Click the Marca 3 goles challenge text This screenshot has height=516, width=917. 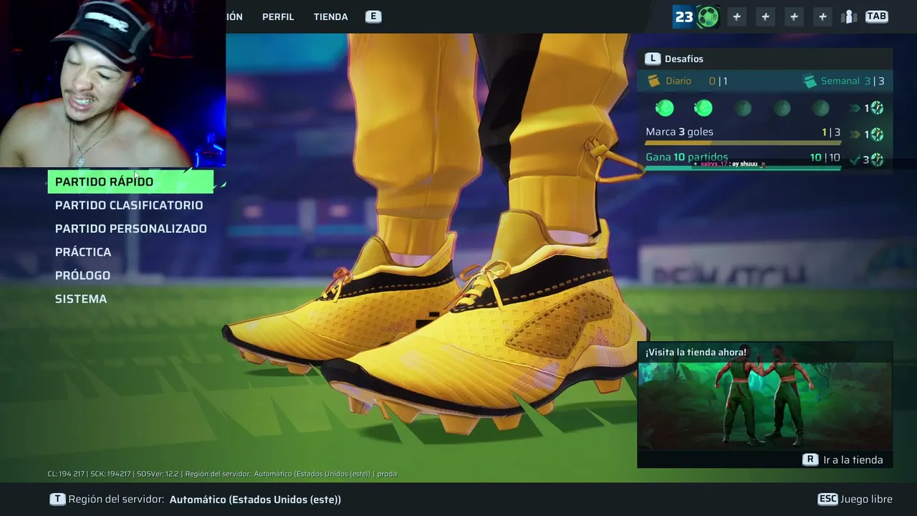click(679, 132)
